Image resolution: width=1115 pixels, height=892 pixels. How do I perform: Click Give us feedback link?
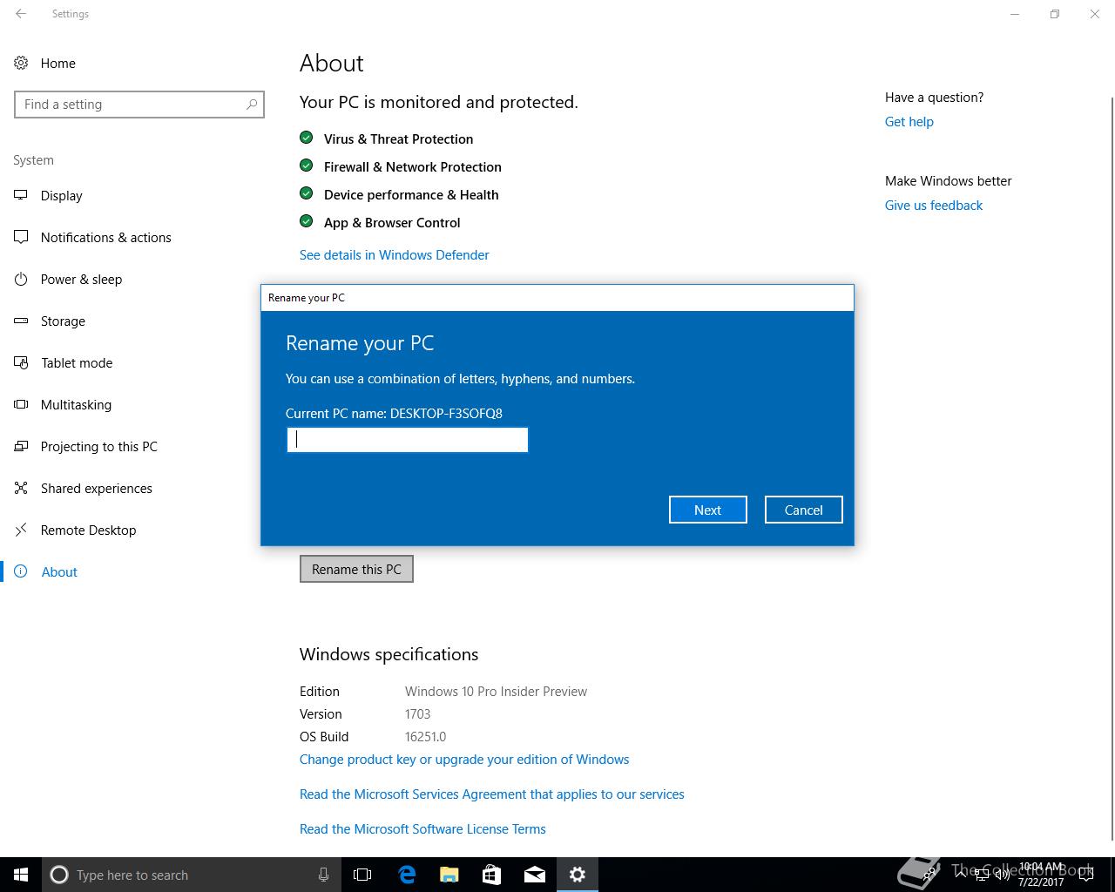[934, 206]
